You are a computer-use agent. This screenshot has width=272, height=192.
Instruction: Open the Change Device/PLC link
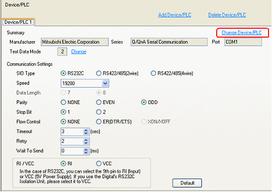(242, 33)
